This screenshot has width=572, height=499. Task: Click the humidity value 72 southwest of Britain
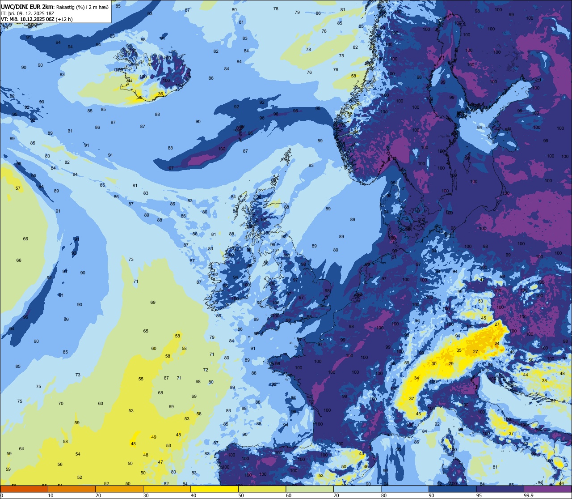206,370
